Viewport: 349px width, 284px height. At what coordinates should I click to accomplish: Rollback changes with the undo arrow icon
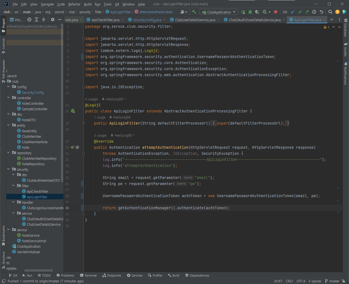(321, 12)
